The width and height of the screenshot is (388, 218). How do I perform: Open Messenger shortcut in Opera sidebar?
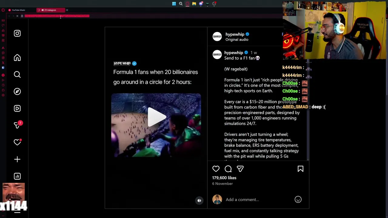point(3,53)
